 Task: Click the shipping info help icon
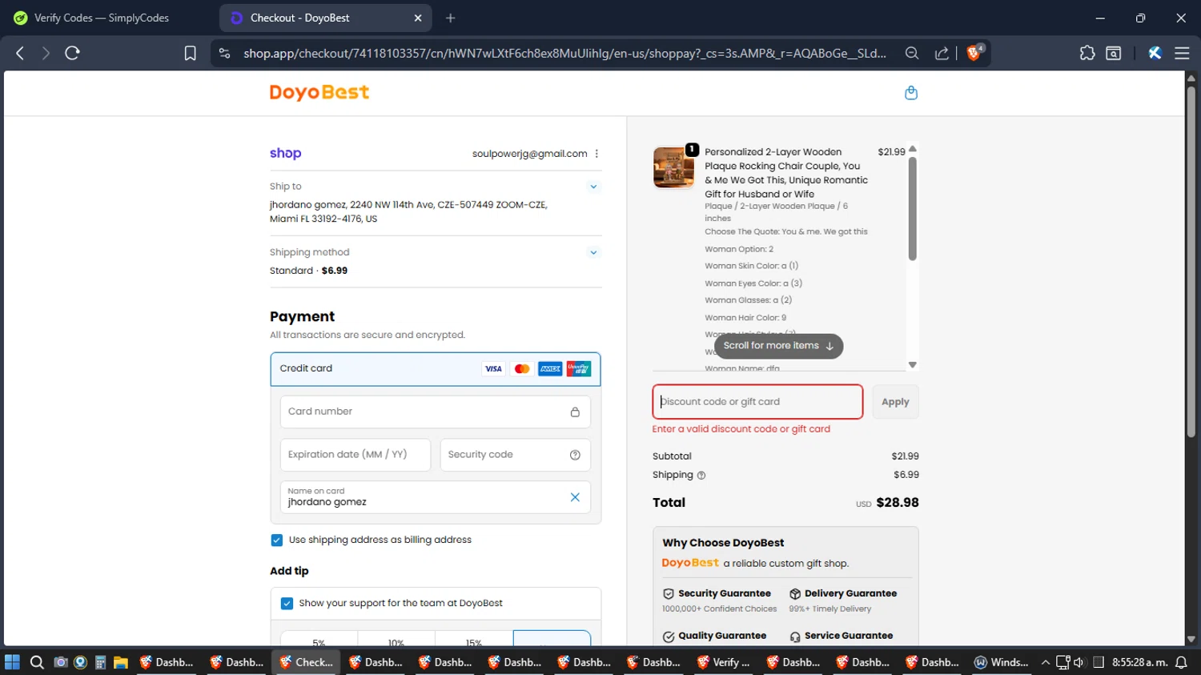701,475
